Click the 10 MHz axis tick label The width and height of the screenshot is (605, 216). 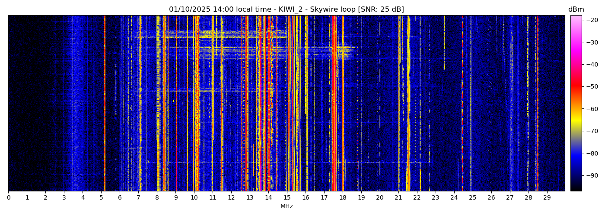(194, 198)
